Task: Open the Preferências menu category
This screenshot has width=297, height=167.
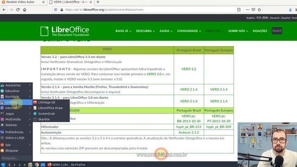Action: (16, 132)
